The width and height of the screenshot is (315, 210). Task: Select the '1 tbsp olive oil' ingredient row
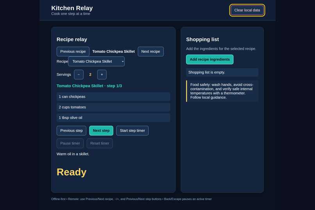point(113,118)
